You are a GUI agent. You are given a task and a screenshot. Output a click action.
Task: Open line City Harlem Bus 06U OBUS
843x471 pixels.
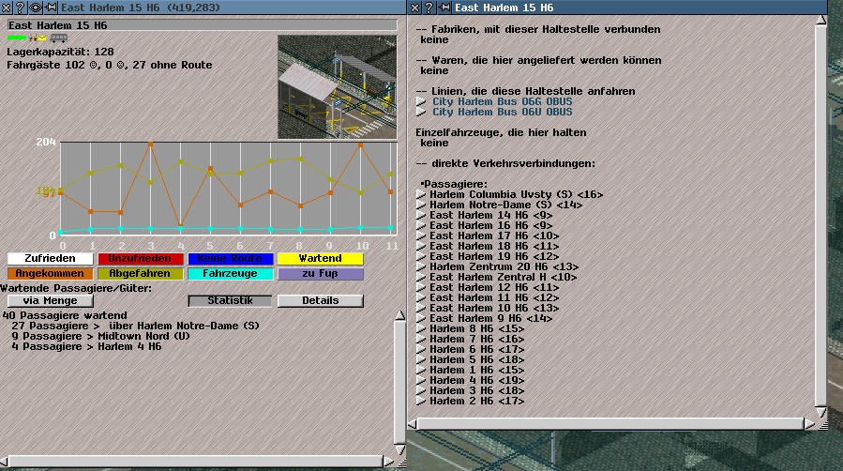tap(503, 112)
